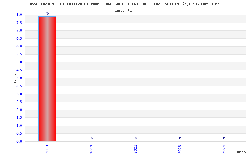This screenshot has height=155, width=249.
Task: Click the red 2019 bar
Action: [47, 79]
